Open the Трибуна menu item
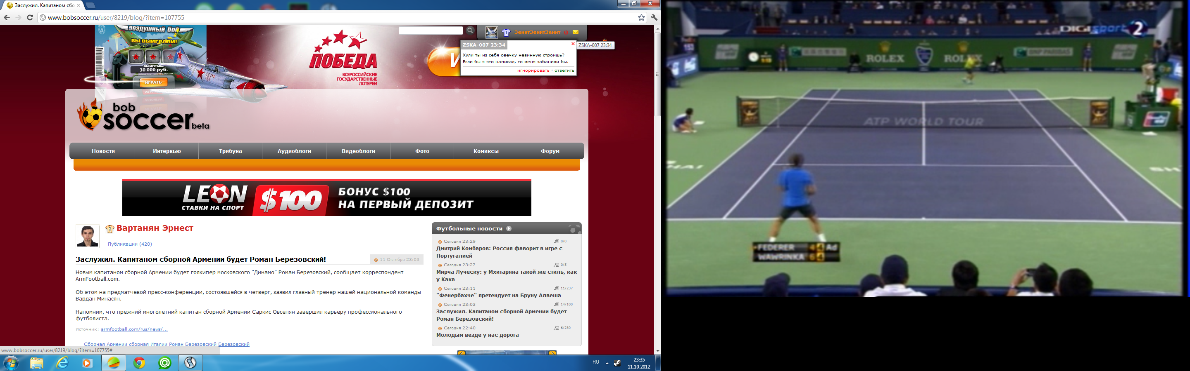 coord(231,151)
